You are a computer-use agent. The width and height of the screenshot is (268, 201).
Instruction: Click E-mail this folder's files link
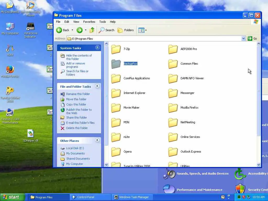(x=80, y=123)
